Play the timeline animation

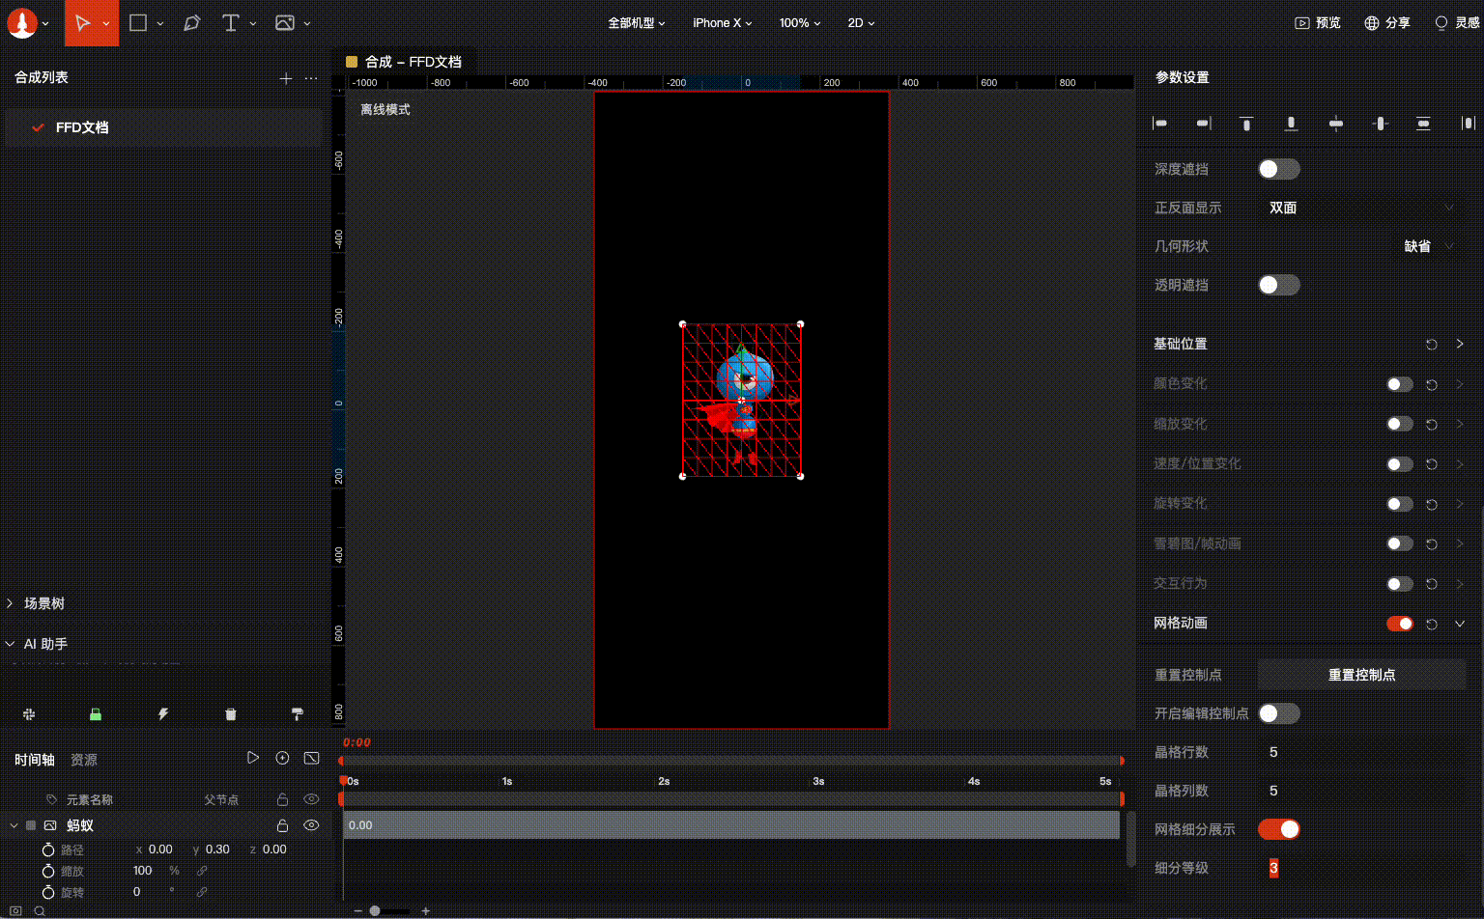(253, 759)
